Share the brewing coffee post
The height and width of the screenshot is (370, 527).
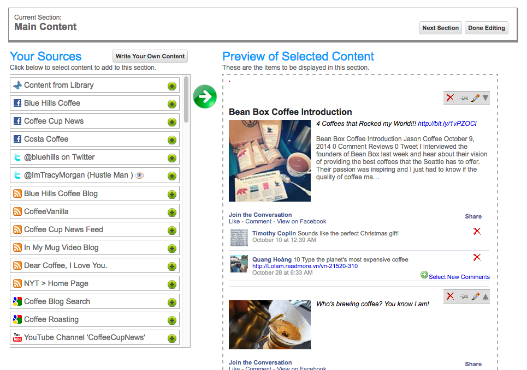[x=473, y=364]
